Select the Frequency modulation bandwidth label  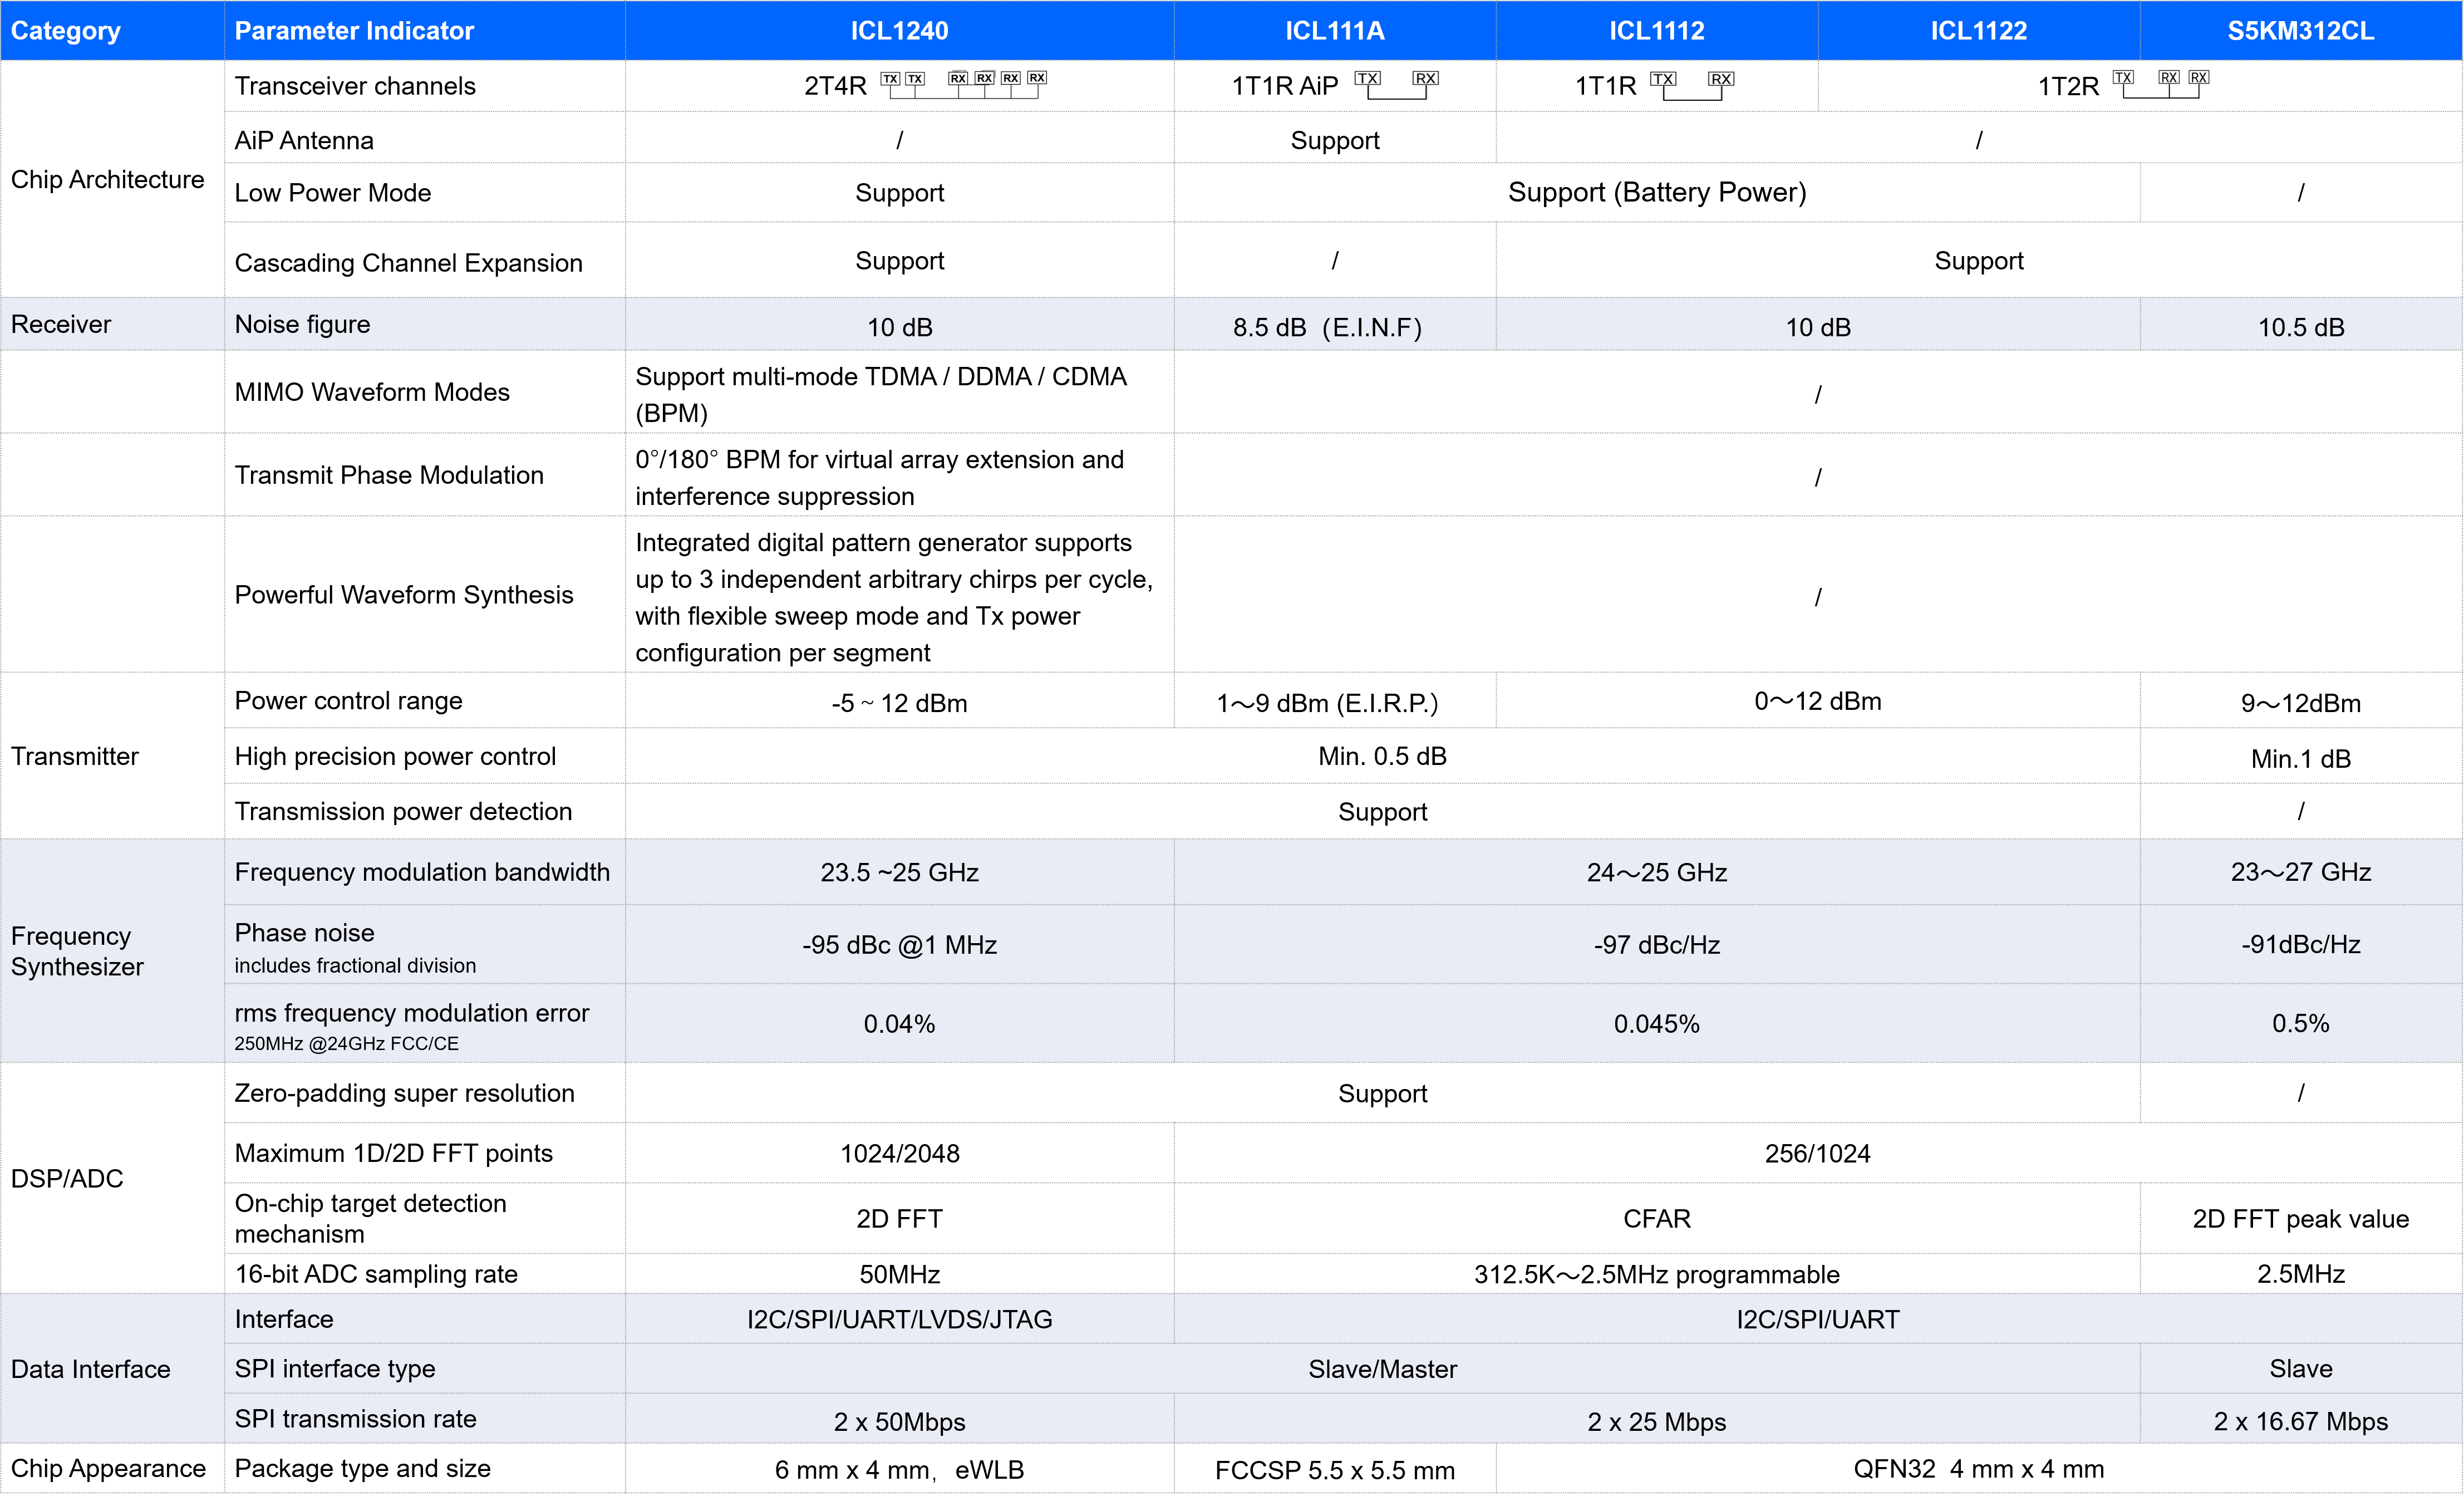(x=422, y=872)
